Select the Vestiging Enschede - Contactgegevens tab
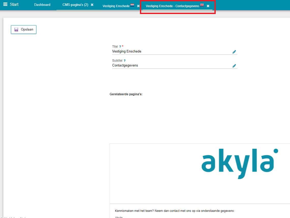 172,6
